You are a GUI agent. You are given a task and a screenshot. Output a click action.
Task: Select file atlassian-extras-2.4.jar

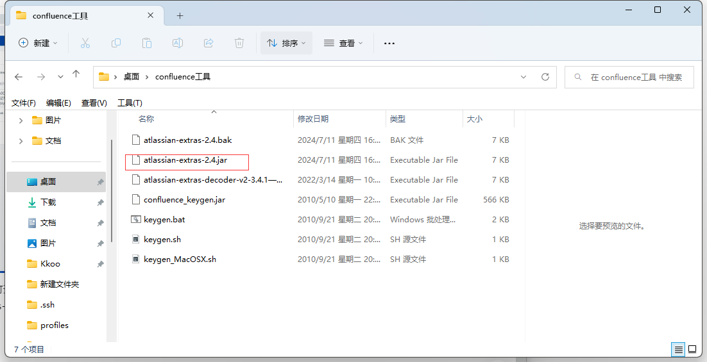[x=185, y=160]
